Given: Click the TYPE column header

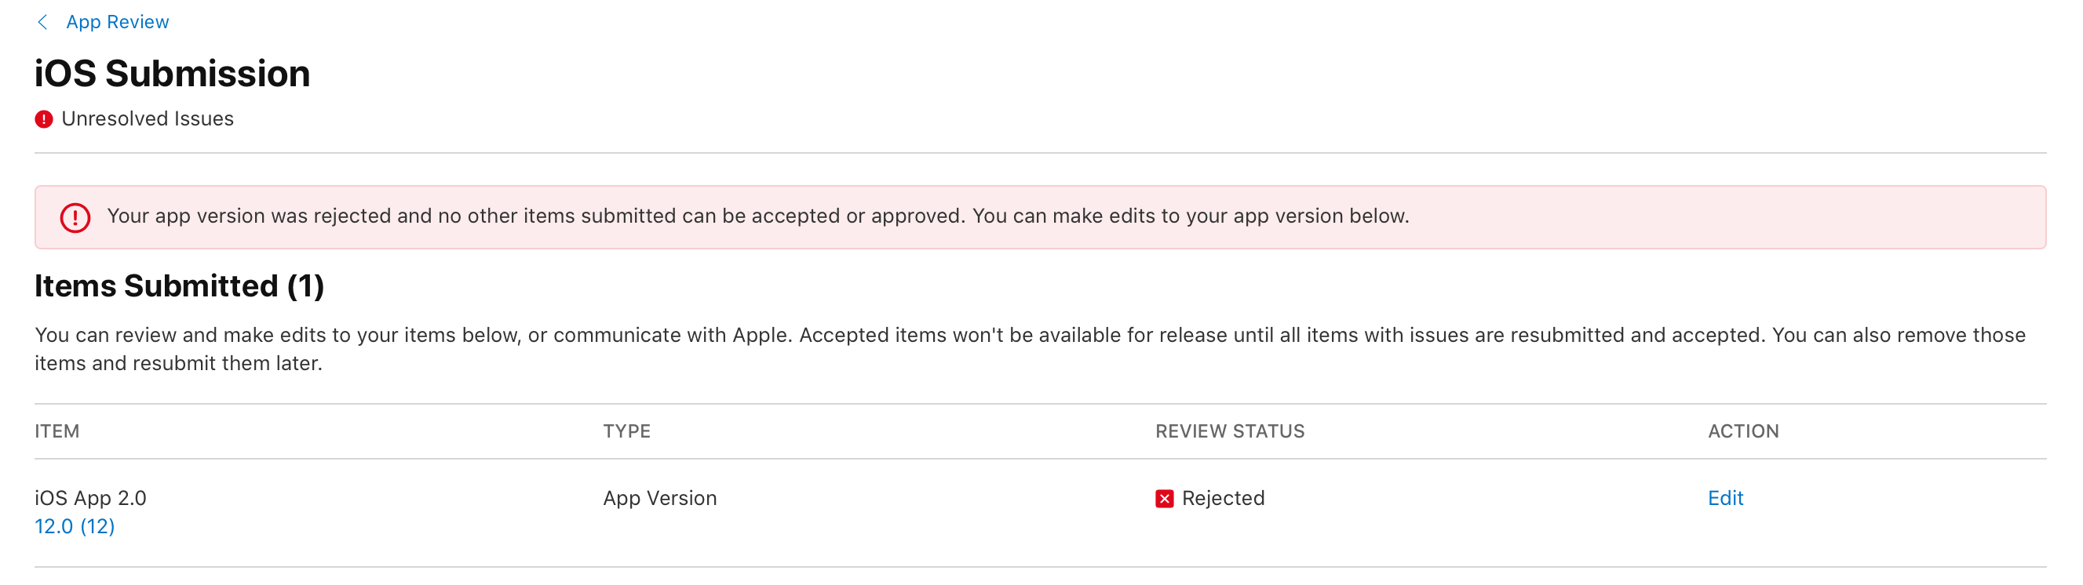Looking at the screenshot, I should click(x=626, y=431).
